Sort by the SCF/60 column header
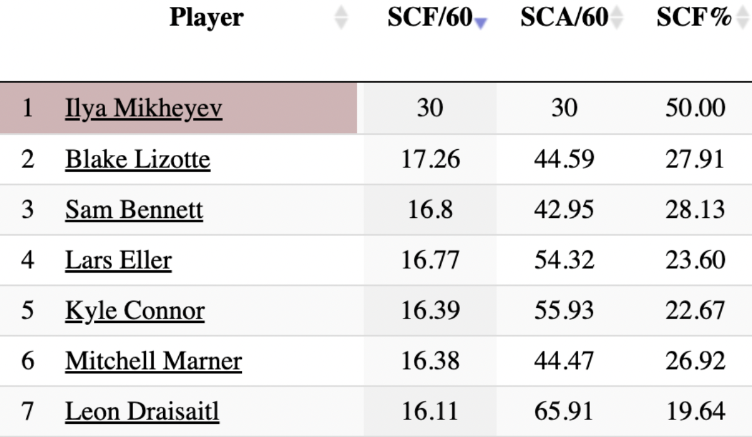Screen dimensions: 752x437 tap(430, 18)
